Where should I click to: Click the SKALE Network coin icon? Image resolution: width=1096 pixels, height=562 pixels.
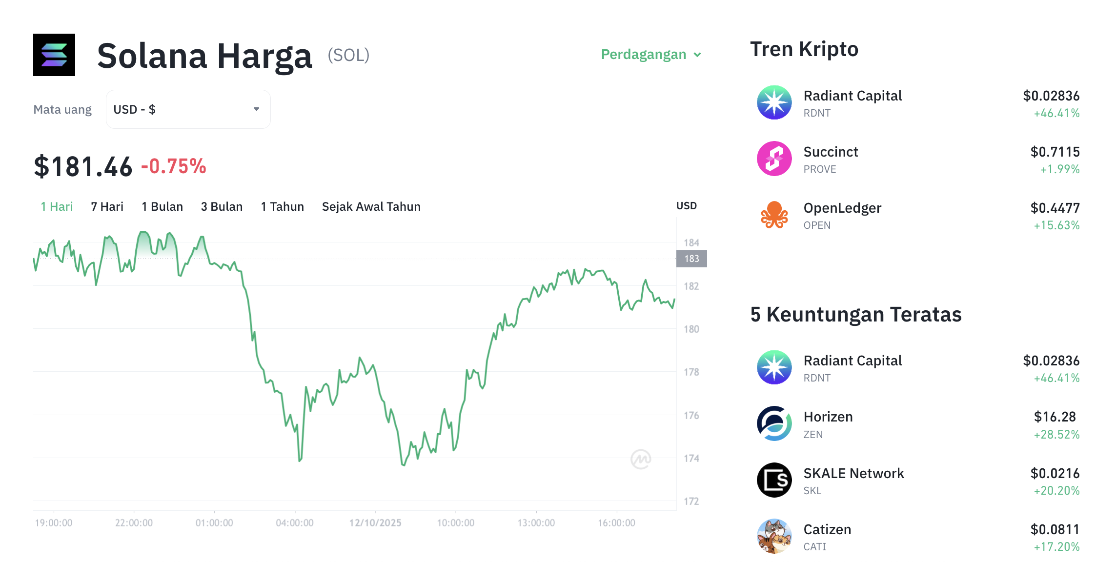tap(774, 480)
